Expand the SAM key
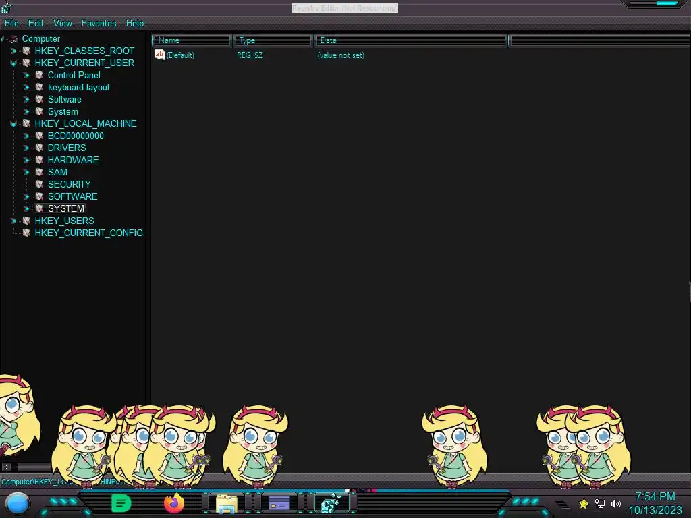 pyautogui.click(x=26, y=172)
